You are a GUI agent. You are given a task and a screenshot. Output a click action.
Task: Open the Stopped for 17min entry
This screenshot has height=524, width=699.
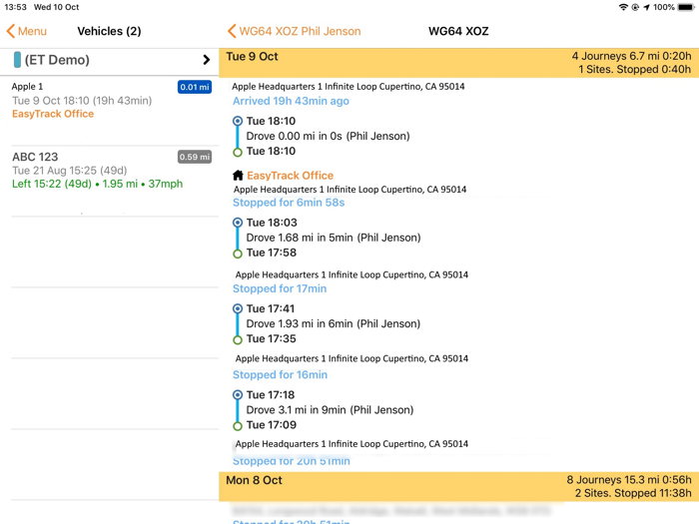[280, 288]
